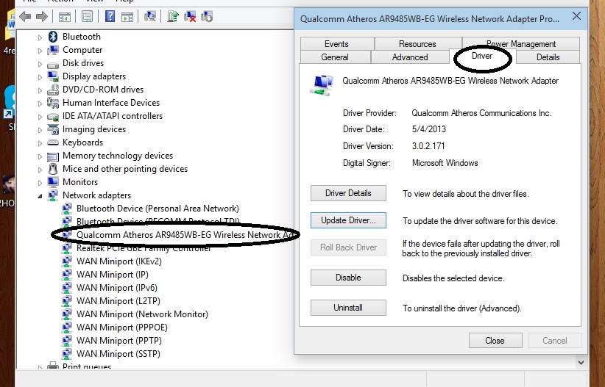Select the DVD/CD-ROM drives icon
Screen dimensions: 605x387
pos(52,90)
